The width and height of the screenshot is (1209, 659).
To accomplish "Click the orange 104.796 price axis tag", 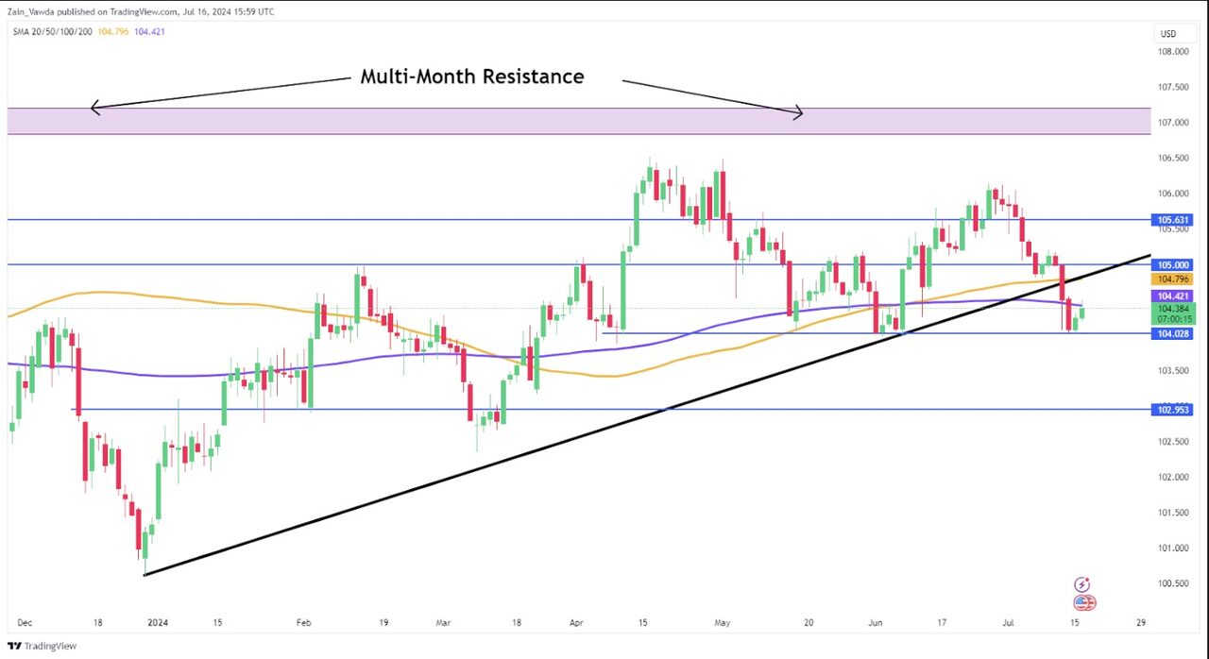I will pos(1172,279).
